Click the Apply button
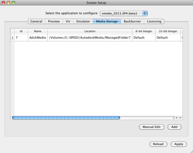The width and height of the screenshot is (193, 153). pos(179,144)
